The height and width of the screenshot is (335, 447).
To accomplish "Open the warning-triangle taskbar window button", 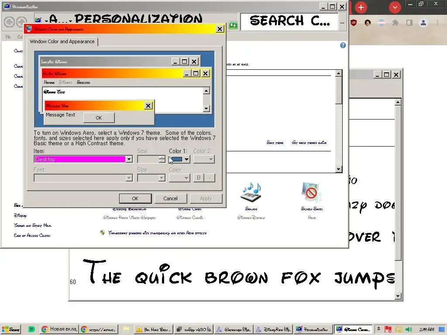I will 154,329.
